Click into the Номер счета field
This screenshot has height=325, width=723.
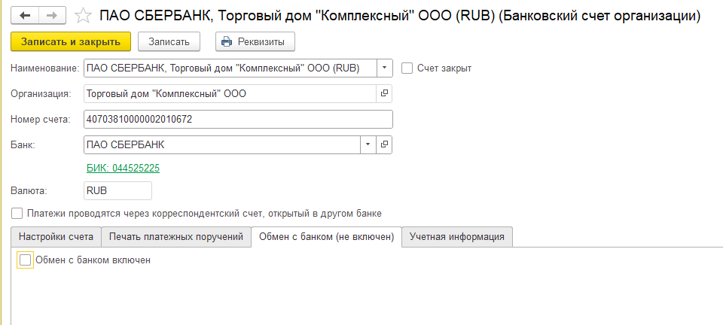(239, 119)
